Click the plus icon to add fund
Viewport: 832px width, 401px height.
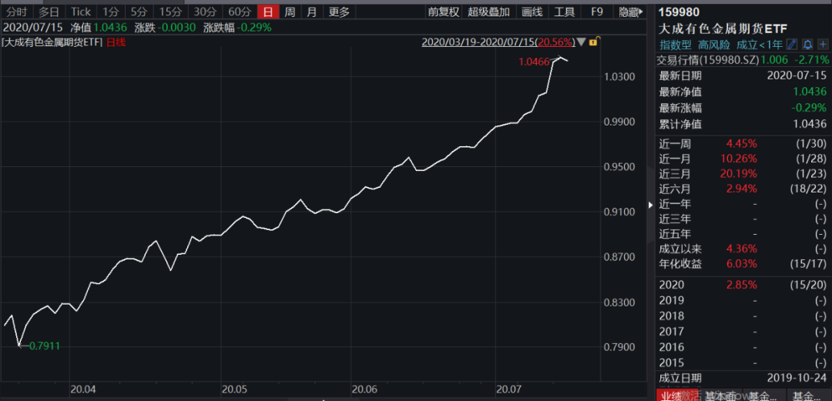tap(822, 45)
